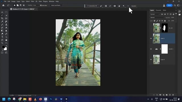Select the Brush tool
Viewport: 182px width, 102px height.
click(x=2, y=25)
